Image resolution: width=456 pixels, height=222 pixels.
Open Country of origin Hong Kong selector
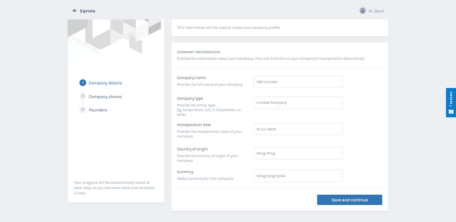(298, 153)
